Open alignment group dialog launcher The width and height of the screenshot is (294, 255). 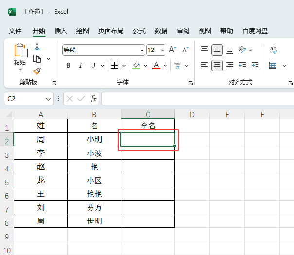pyautogui.click(x=291, y=83)
